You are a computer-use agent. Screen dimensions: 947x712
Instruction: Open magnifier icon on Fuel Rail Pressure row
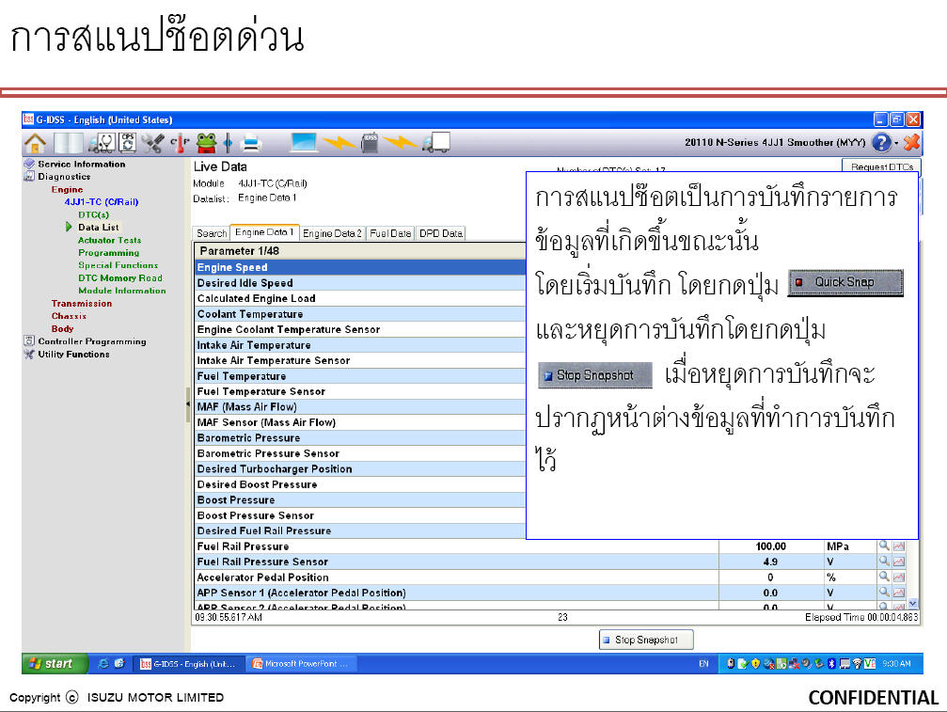click(x=884, y=546)
